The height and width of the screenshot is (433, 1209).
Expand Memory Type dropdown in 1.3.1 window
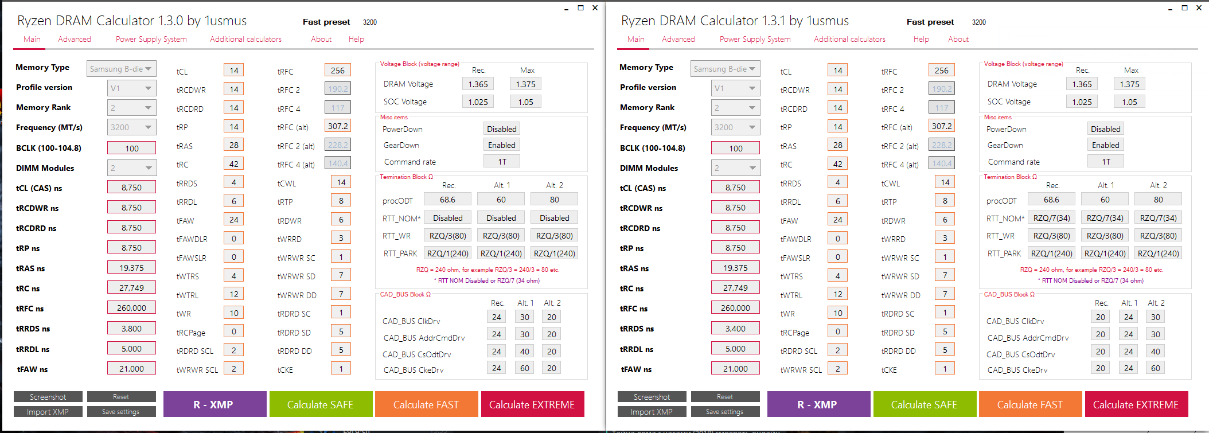point(725,69)
